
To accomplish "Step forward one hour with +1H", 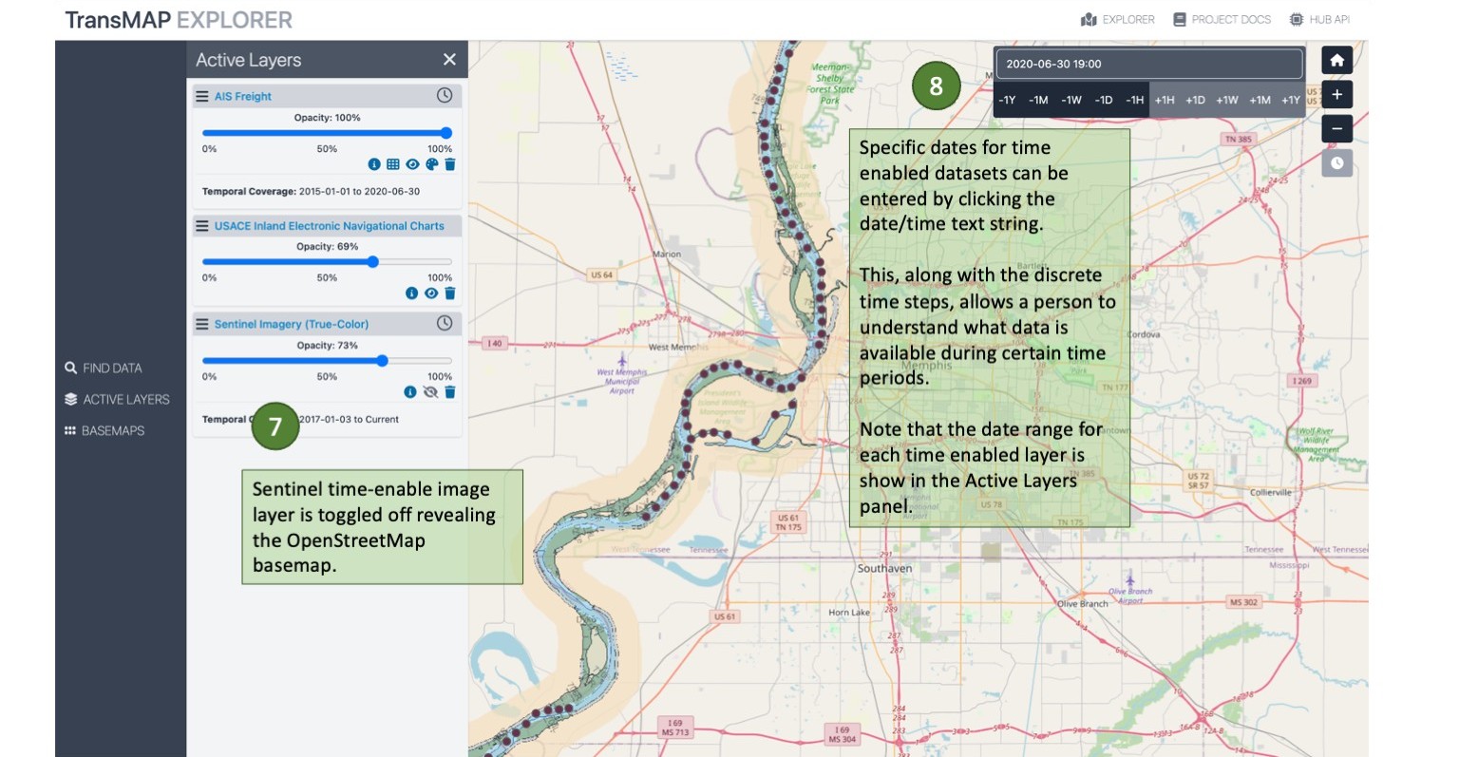I will (x=1165, y=100).
